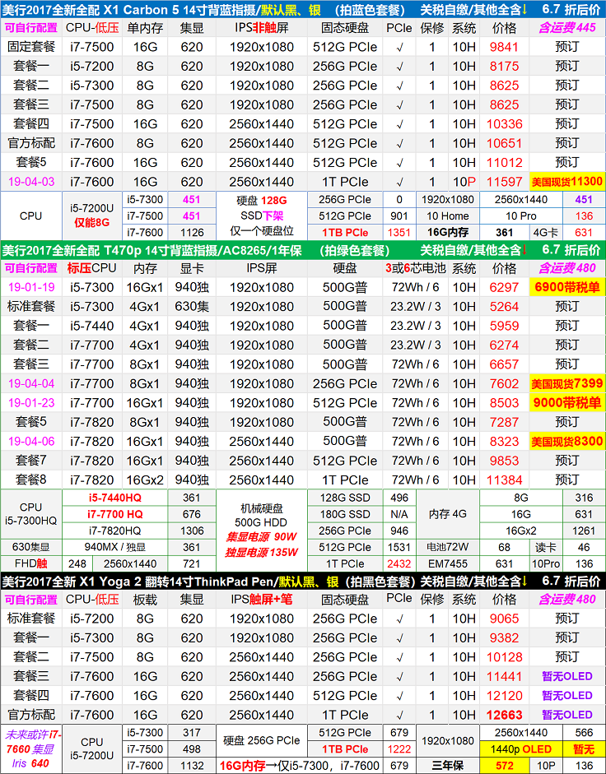This screenshot has width=606, height=774.
Task: Select the 板载 column header
Action: coord(145,600)
